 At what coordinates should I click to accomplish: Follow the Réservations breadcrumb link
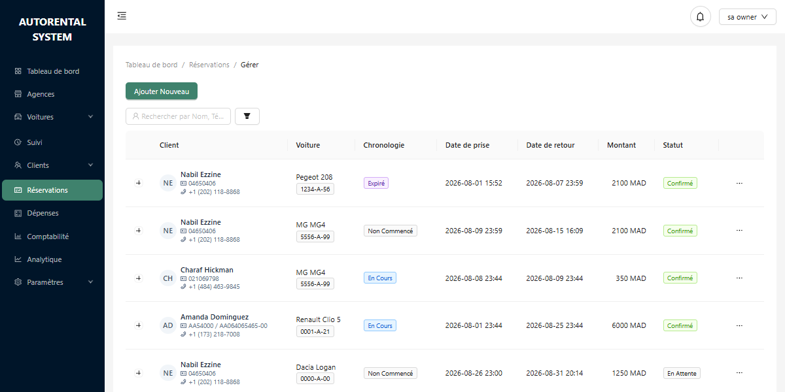(209, 65)
